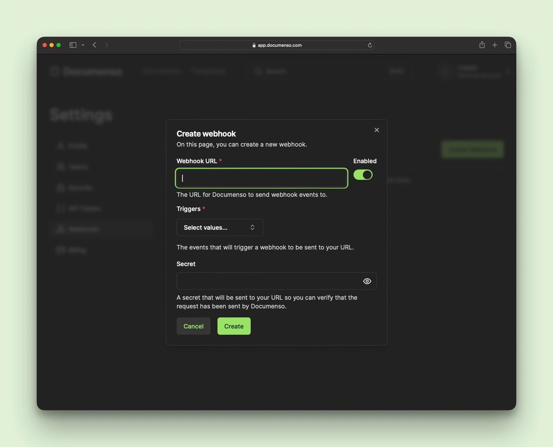Viewport: 553px width, 447px height.
Task: Minimize the window using the yellow button
Action: tap(52, 45)
